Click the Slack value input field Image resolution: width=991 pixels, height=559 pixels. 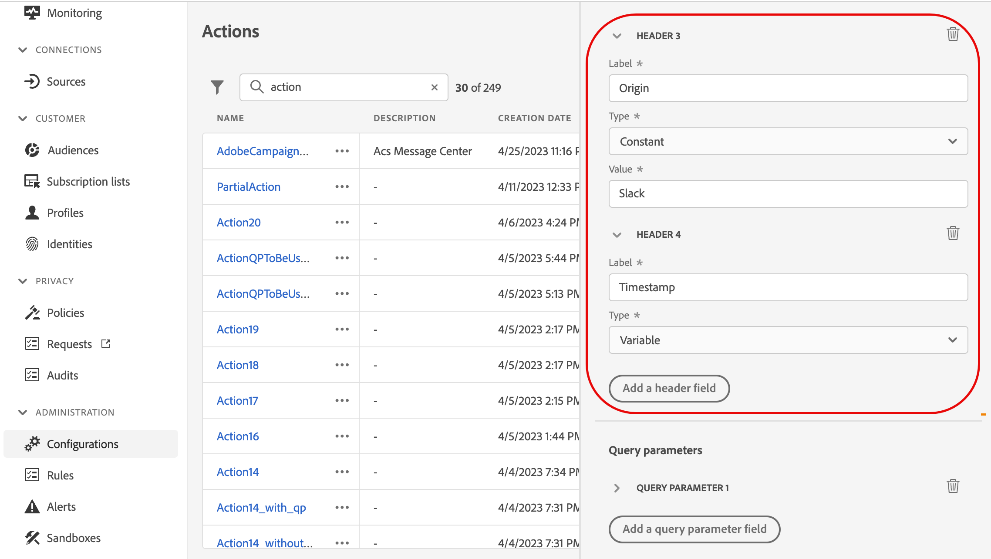pos(788,194)
